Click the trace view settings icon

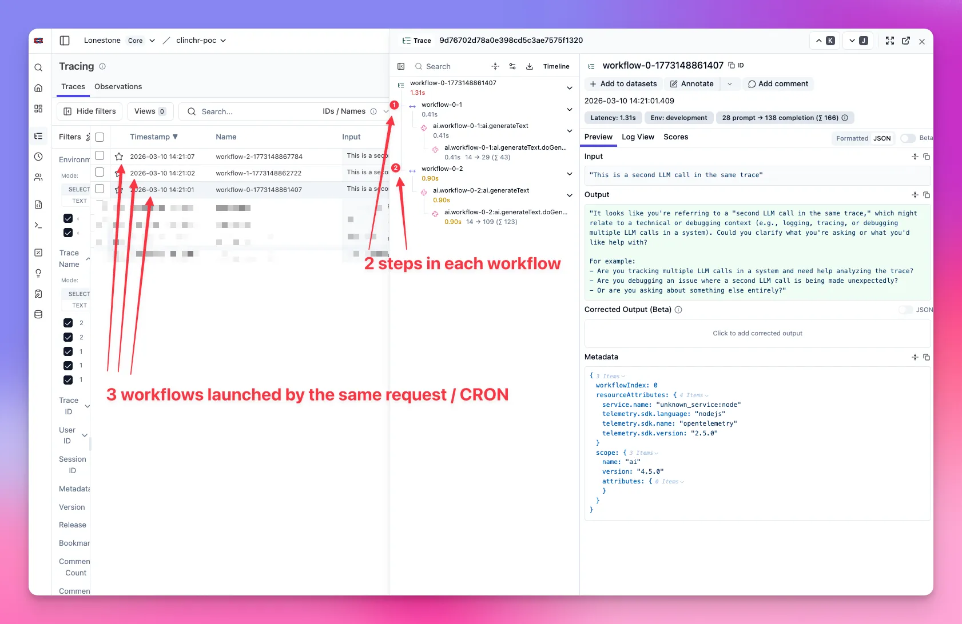click(512, 66)
